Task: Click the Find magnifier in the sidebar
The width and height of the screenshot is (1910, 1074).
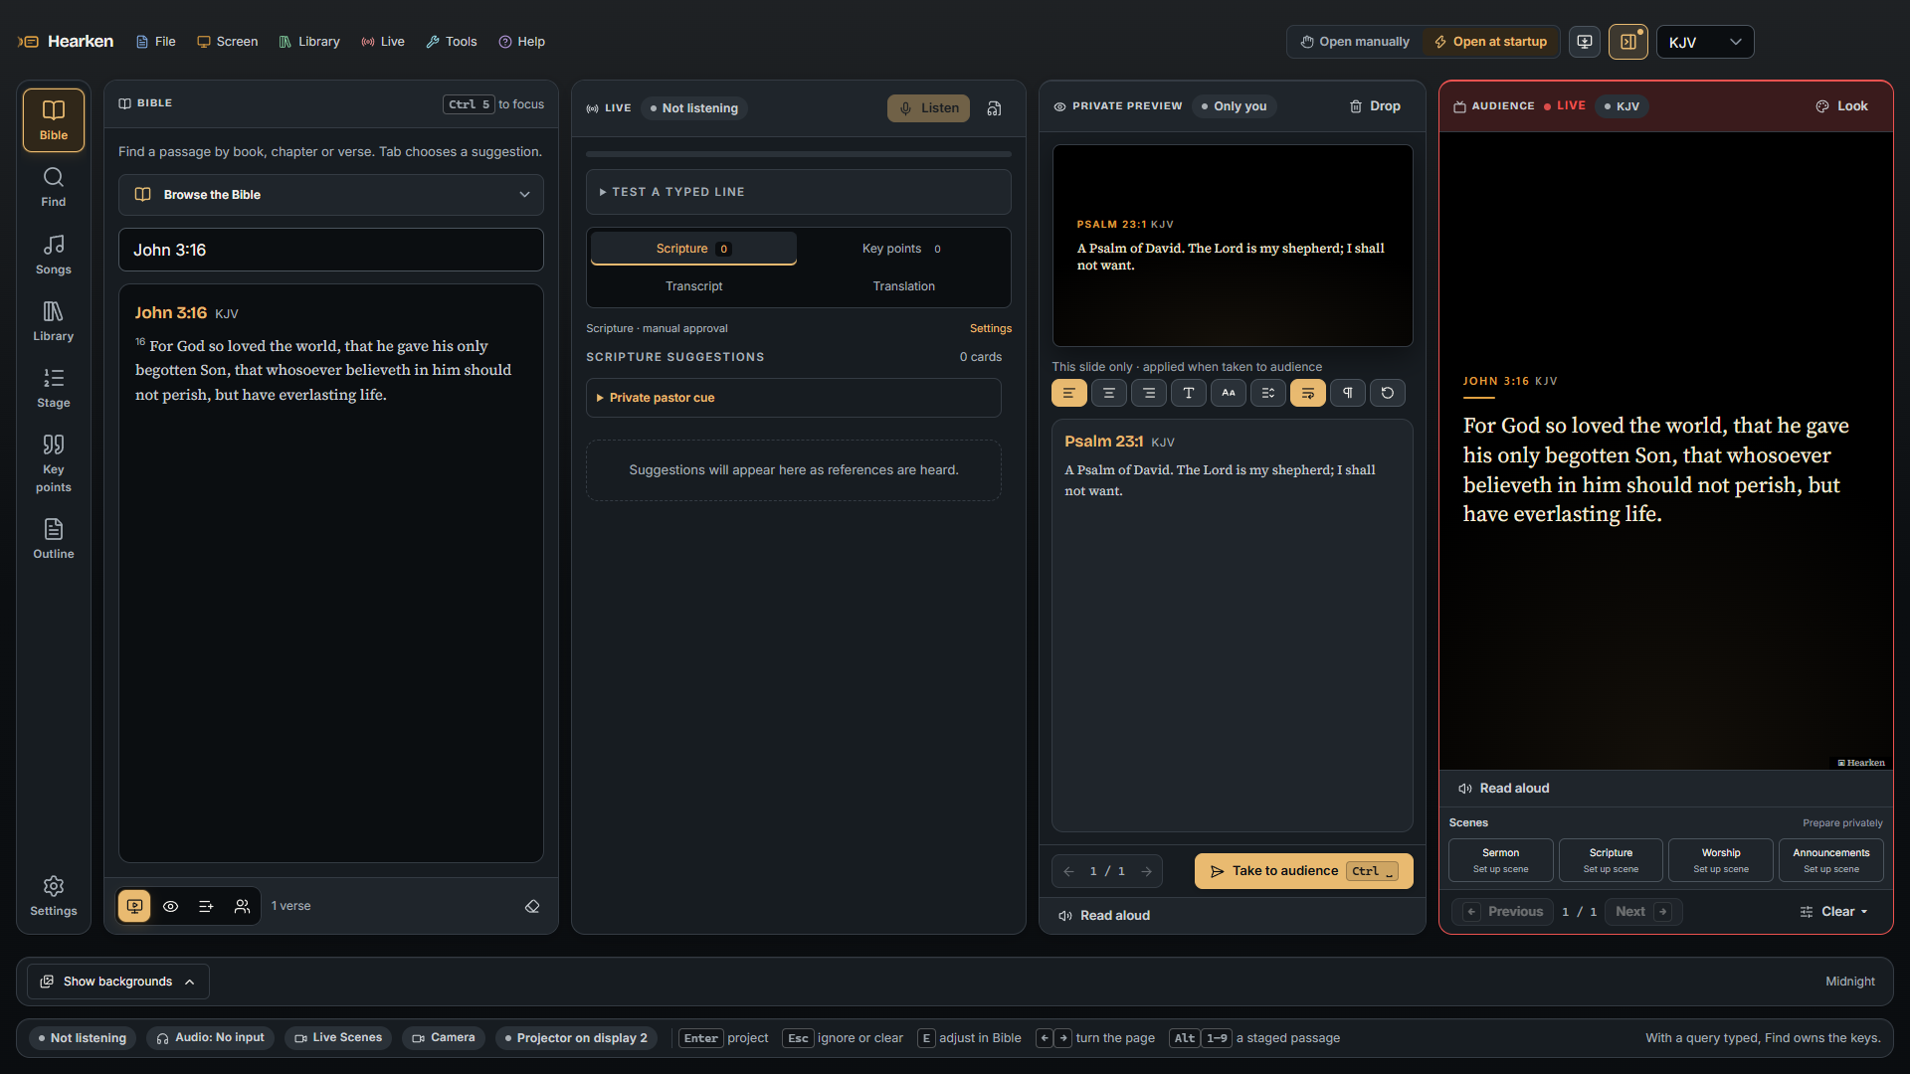Action: click(x=54, y=187)
